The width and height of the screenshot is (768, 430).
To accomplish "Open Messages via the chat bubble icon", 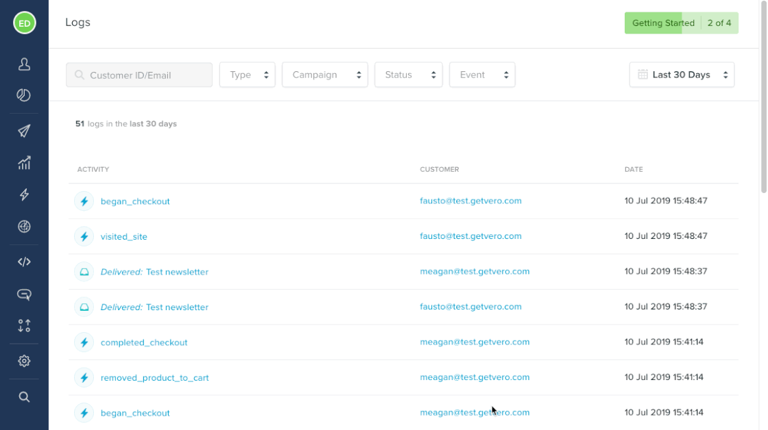I will click(x=24, y=294).
